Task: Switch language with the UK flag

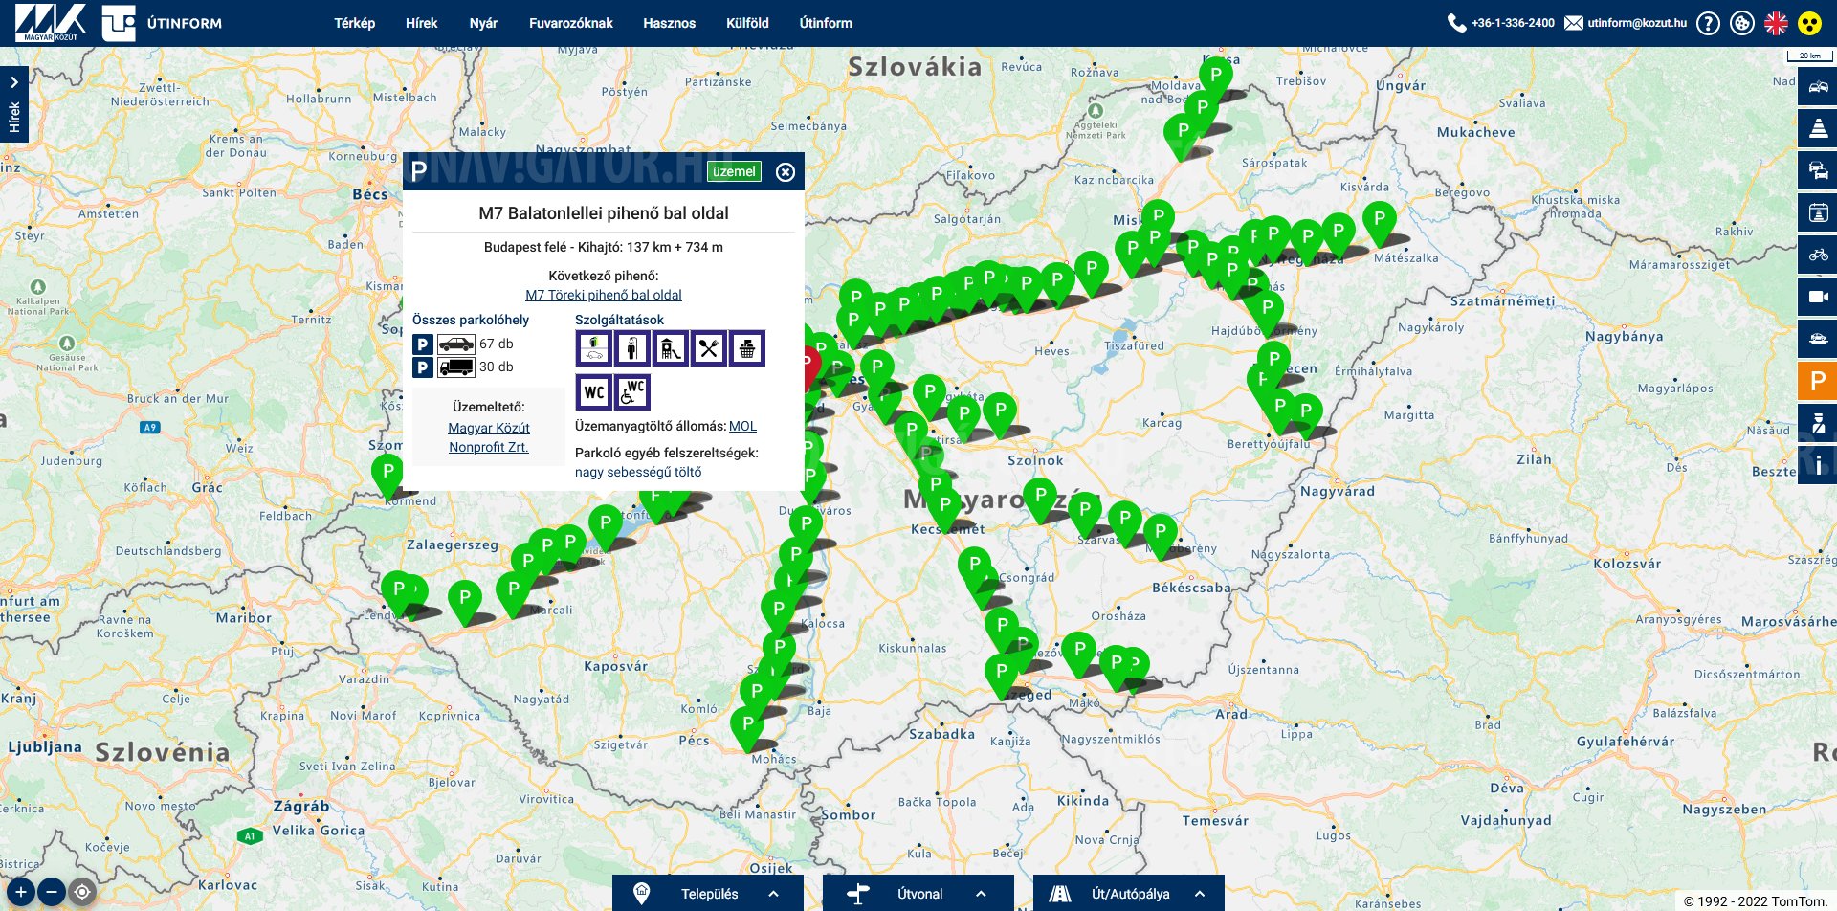Action: [x=1776, y=23]
